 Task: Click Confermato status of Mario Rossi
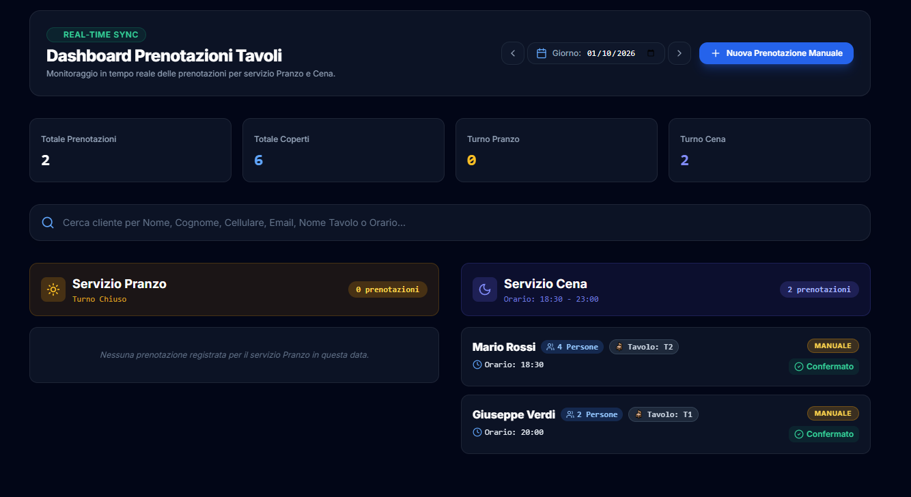[824, 367]
